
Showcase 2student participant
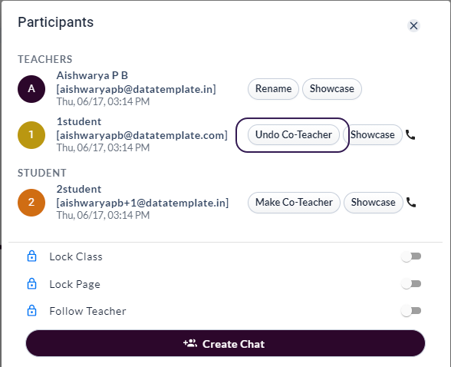tap(374, 203)
